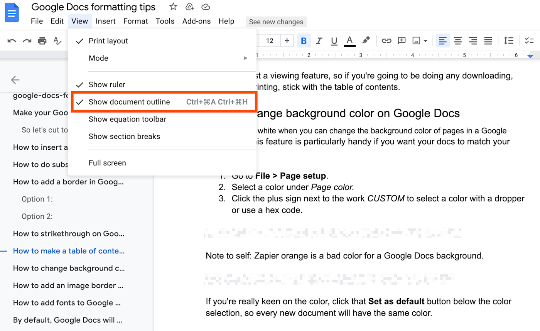The image size is (540, 331).
Task: Rename the document title
Action: 93,7
